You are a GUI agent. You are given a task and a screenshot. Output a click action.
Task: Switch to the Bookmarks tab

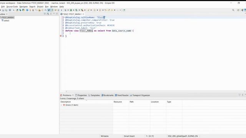coord(107,95)
